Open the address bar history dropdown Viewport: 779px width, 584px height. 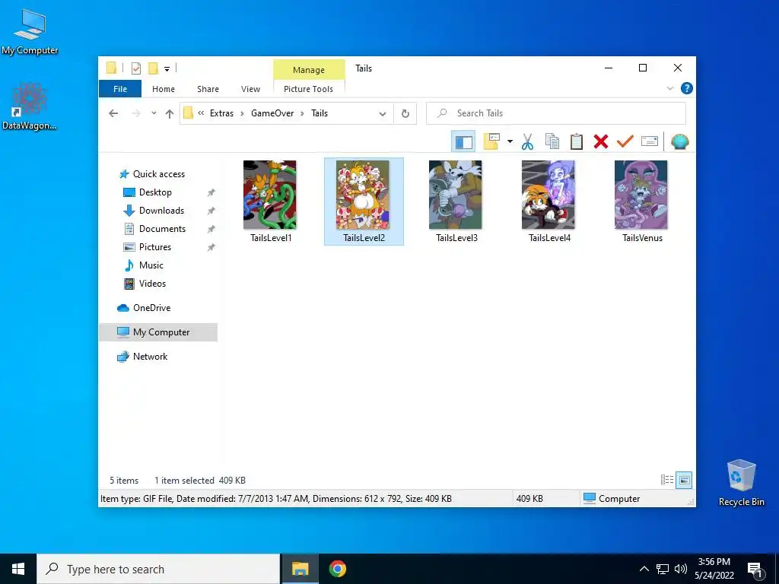click(x=383, y=114)
